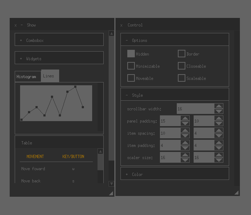Click the Control window resize scaler corner
Screen dimensions: 251x215
click(236, 192)
